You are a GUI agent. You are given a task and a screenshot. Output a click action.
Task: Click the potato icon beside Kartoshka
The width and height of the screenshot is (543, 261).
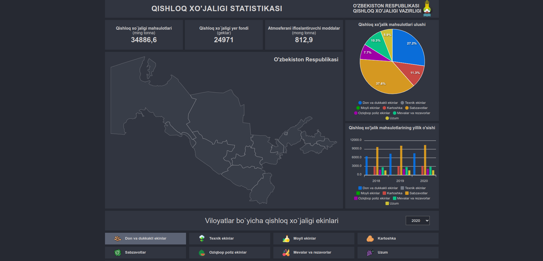370,238
